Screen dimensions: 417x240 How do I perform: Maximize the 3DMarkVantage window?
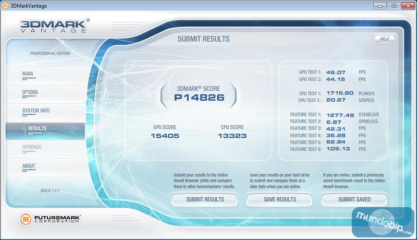point(394,6)
